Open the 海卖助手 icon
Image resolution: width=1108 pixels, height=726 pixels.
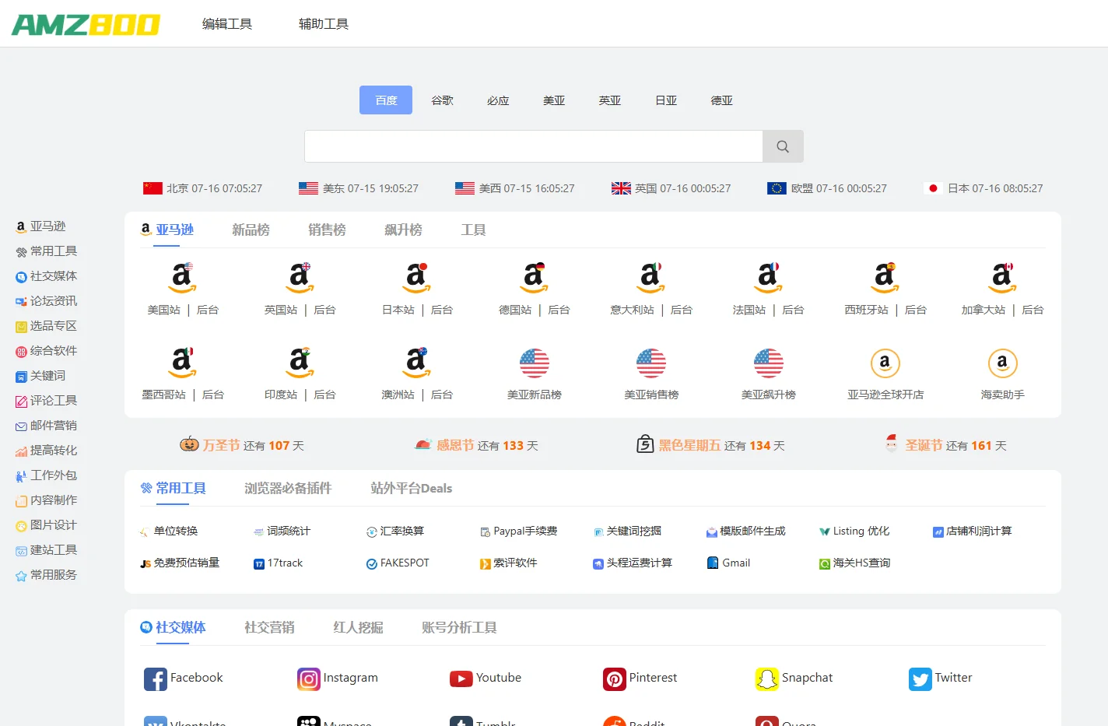[x=1003, y=363]
